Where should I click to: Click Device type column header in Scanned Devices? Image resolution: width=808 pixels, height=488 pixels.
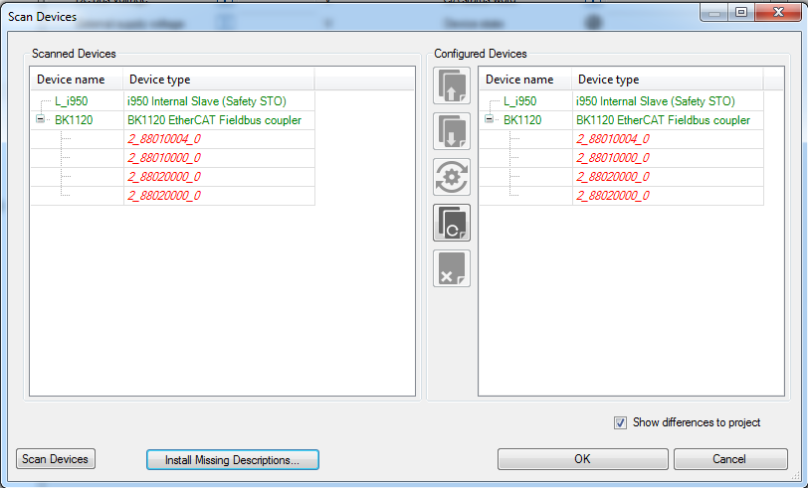[218, 80]
